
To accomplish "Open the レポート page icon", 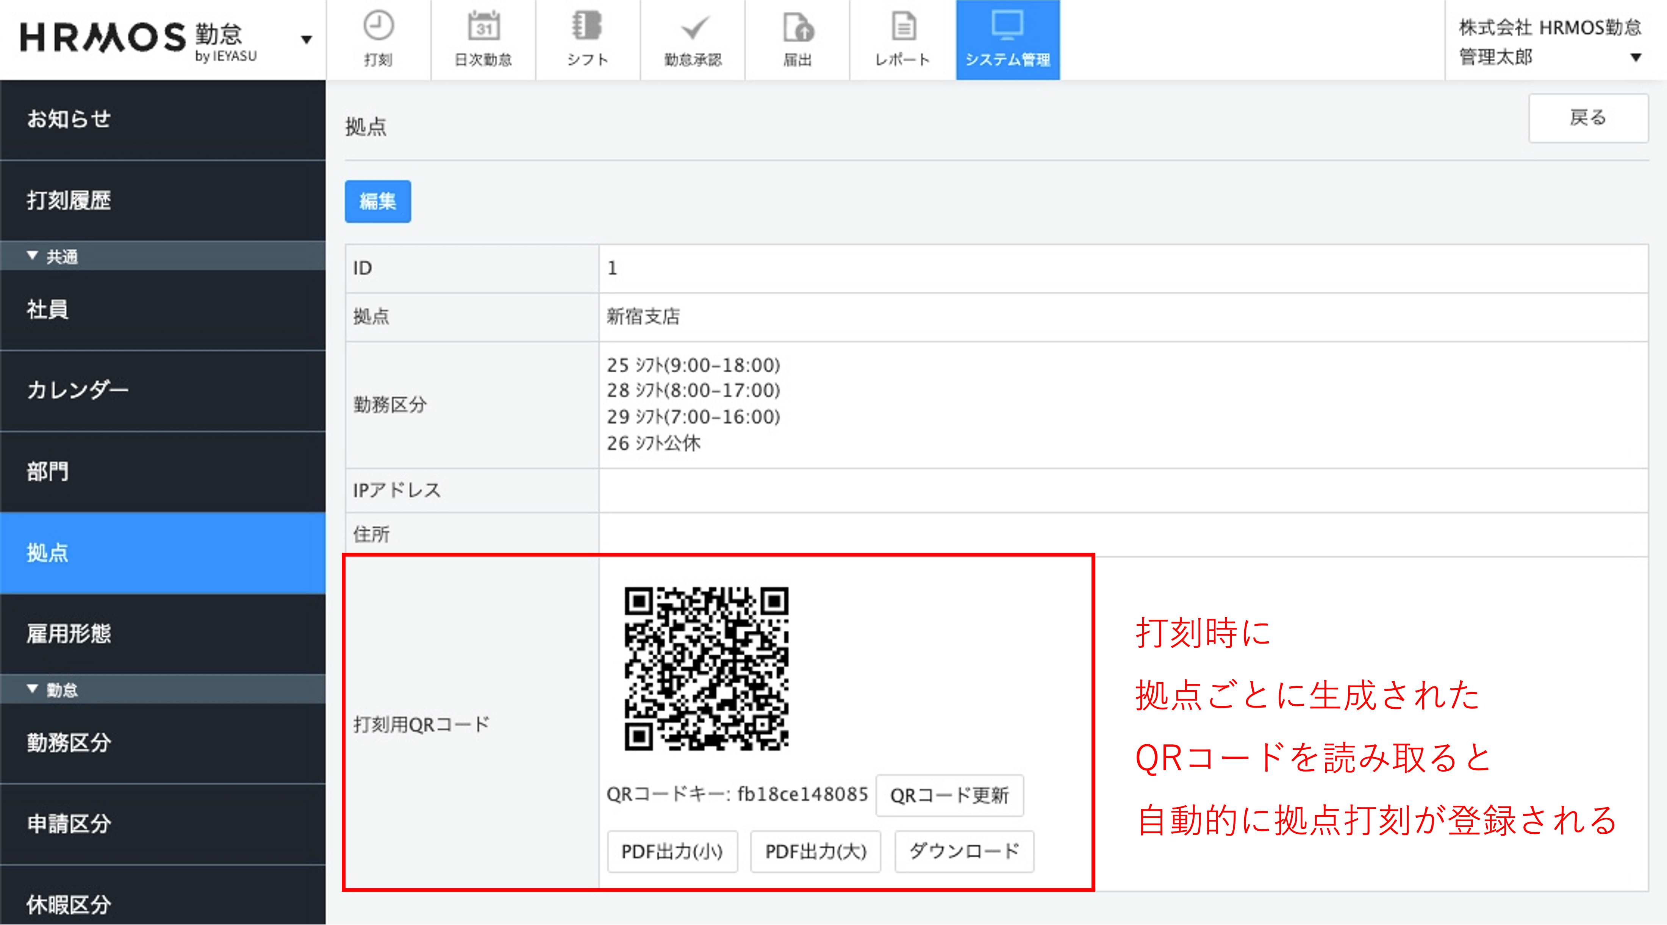I will coord(902,39).
